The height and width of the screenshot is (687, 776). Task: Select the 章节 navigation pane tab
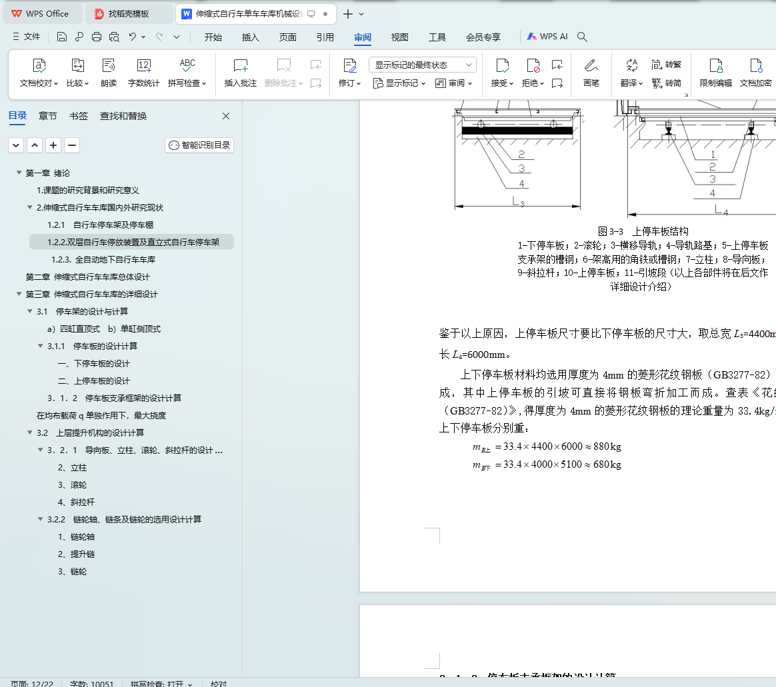tap(47, 116)
